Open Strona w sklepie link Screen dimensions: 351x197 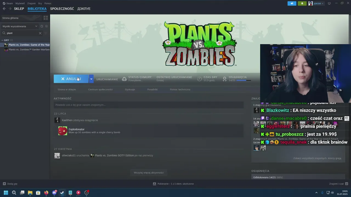click(67, 89)
